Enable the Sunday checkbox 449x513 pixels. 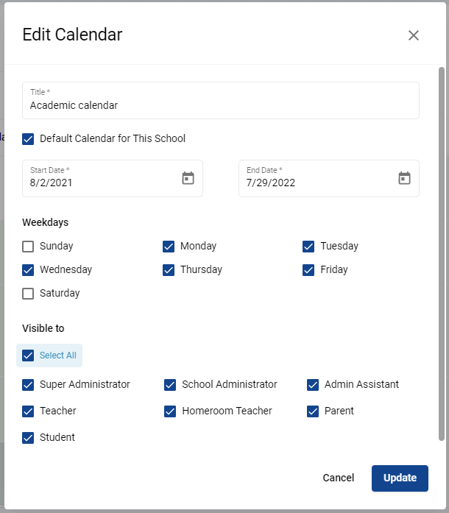28,247
